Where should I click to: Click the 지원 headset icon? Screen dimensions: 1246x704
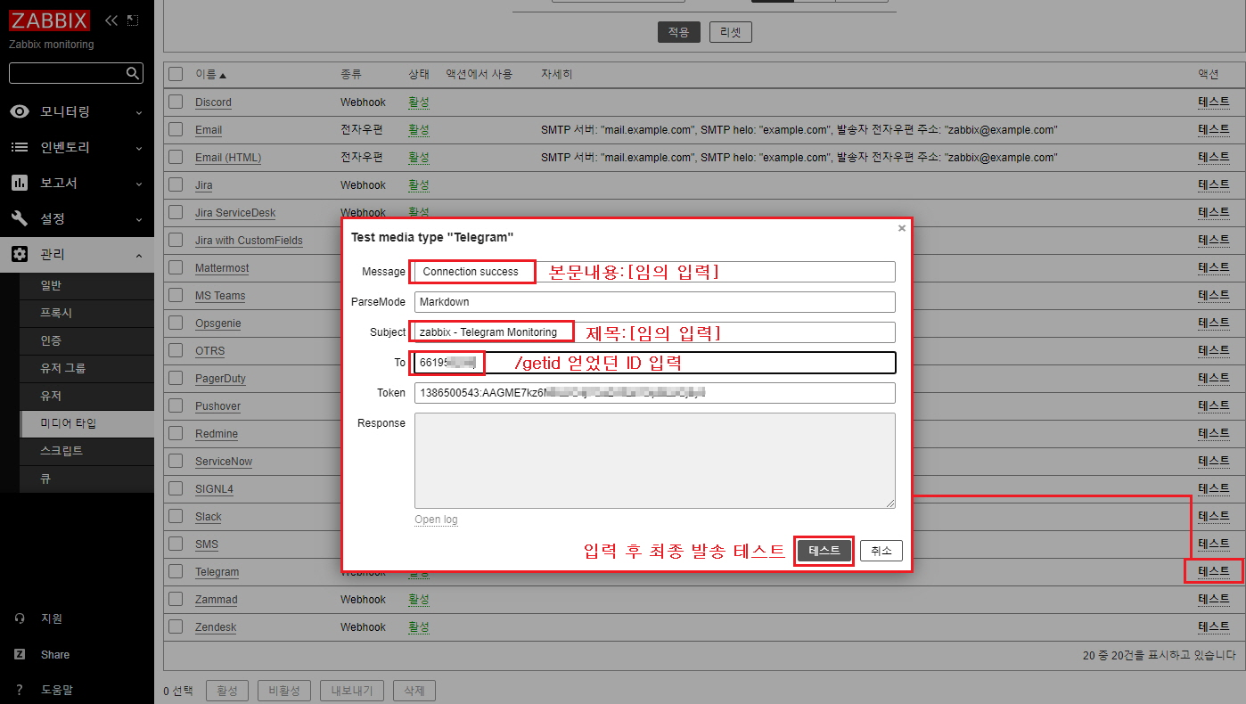coord(20,618)
